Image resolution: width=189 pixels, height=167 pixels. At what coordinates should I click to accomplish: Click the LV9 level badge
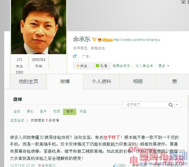click(107, 40)
